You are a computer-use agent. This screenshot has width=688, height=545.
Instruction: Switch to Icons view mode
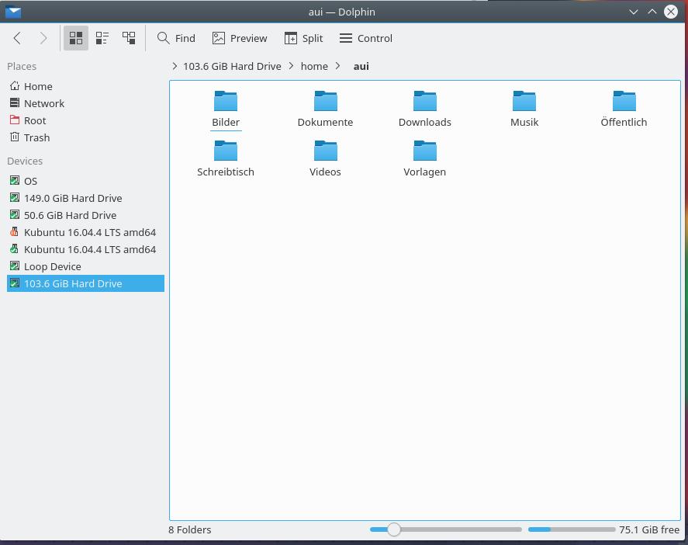tap(76, 38)
